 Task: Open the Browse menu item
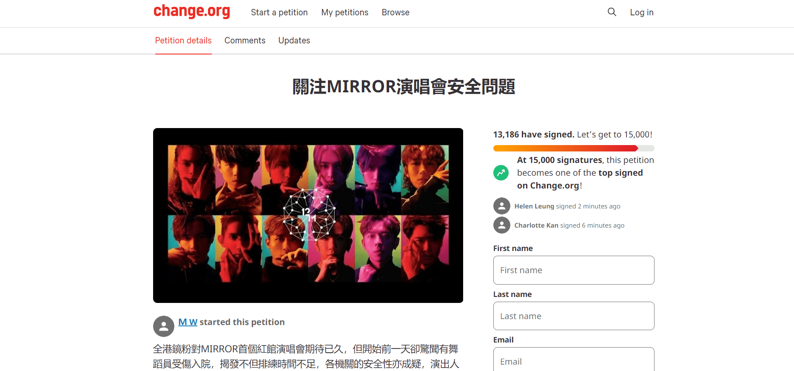(x=396, y=12)
